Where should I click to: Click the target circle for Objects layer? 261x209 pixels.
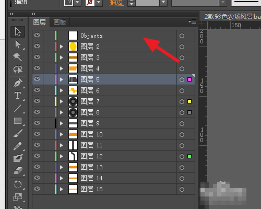coord(182,36)
